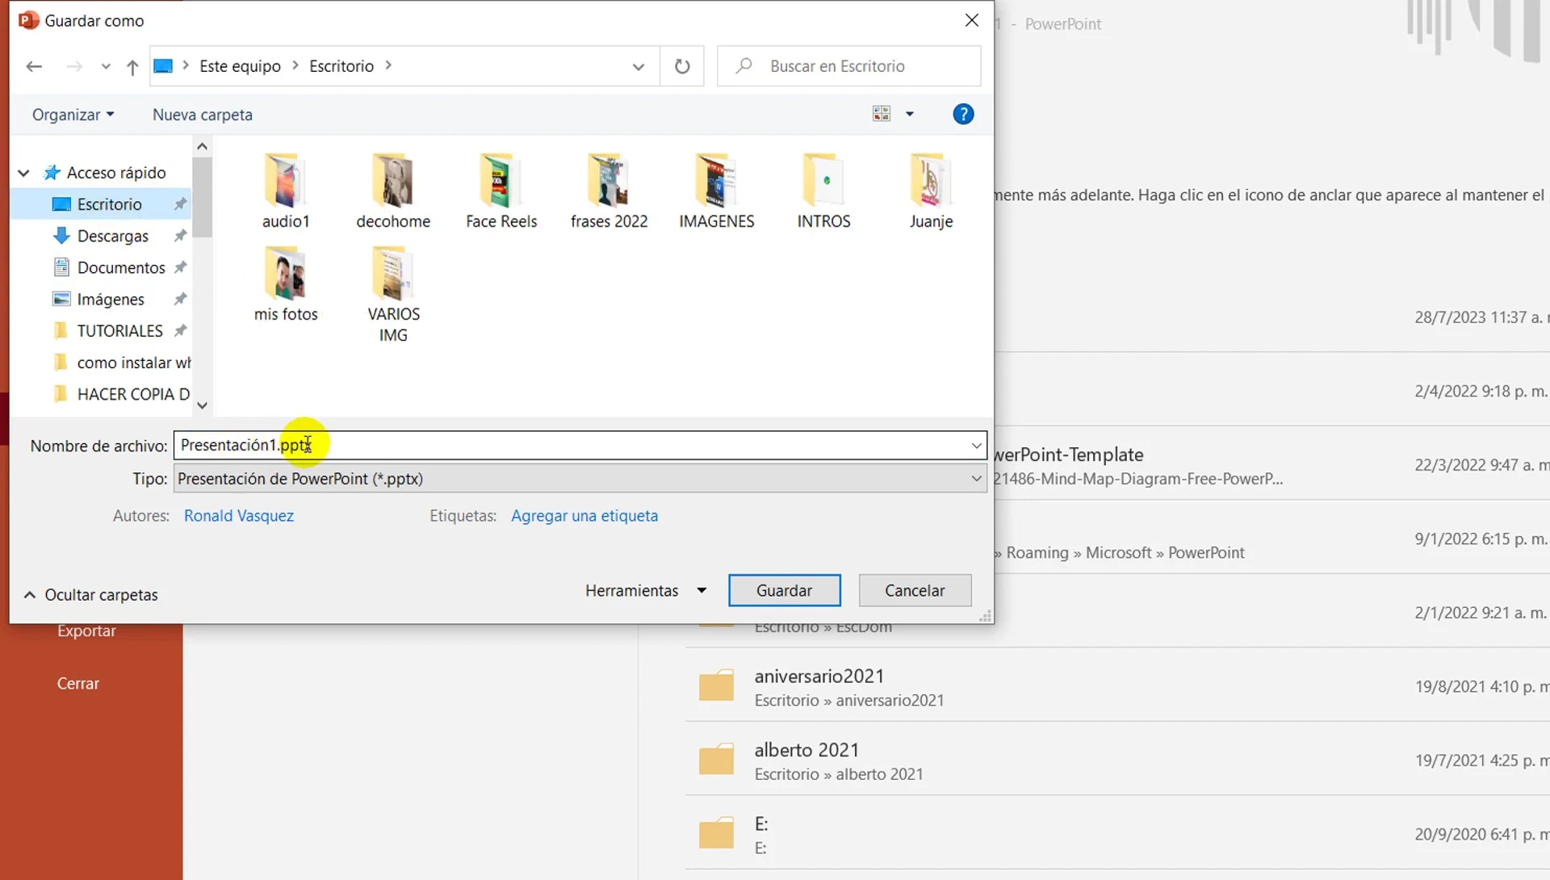This screenshot has height=880, width=1550.
Task: Open Documentos in the navigation pane
Action: point(120,267)
